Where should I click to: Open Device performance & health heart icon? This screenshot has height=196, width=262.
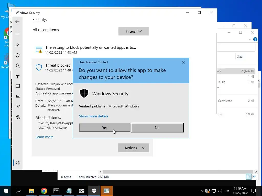pos(18,106)
